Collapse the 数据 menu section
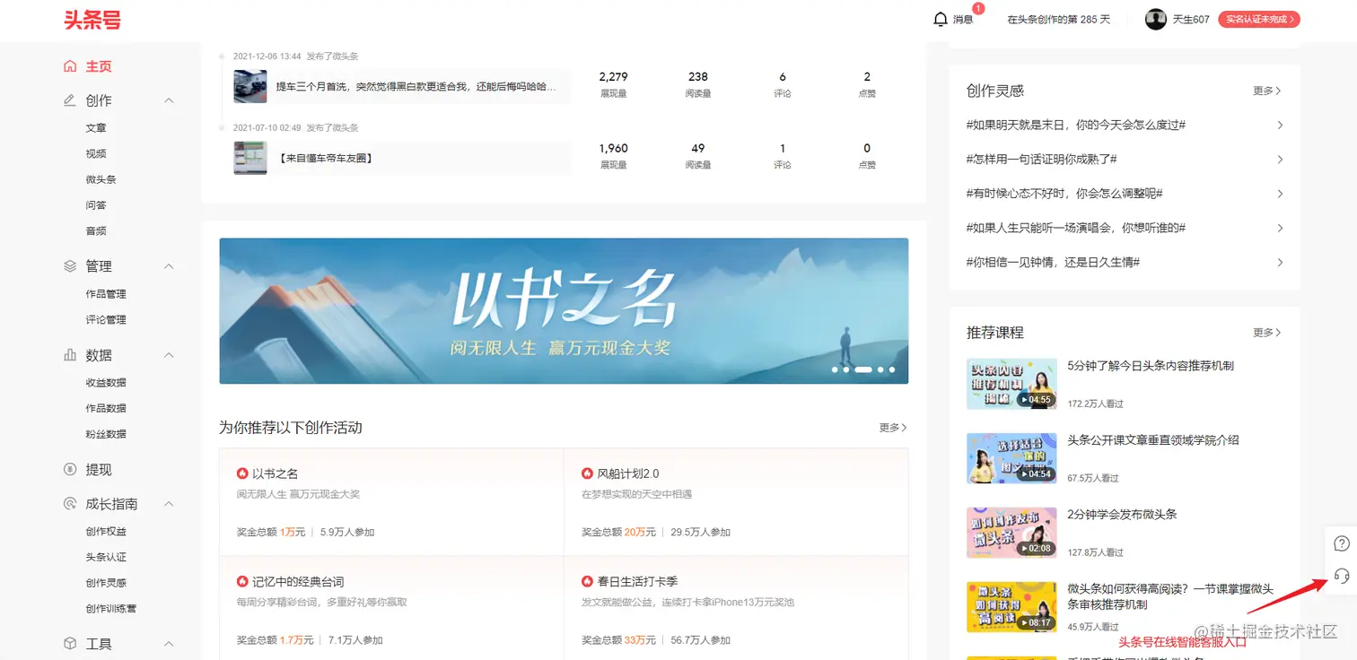 pyautogui.click(x=169, y=355)
